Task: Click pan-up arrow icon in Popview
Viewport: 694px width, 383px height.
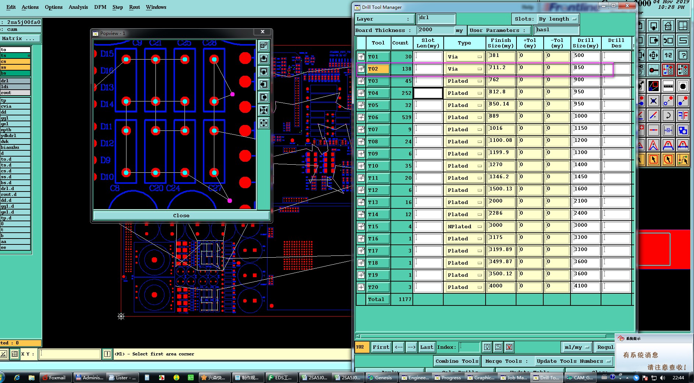Action: click(x=264, y=59)
